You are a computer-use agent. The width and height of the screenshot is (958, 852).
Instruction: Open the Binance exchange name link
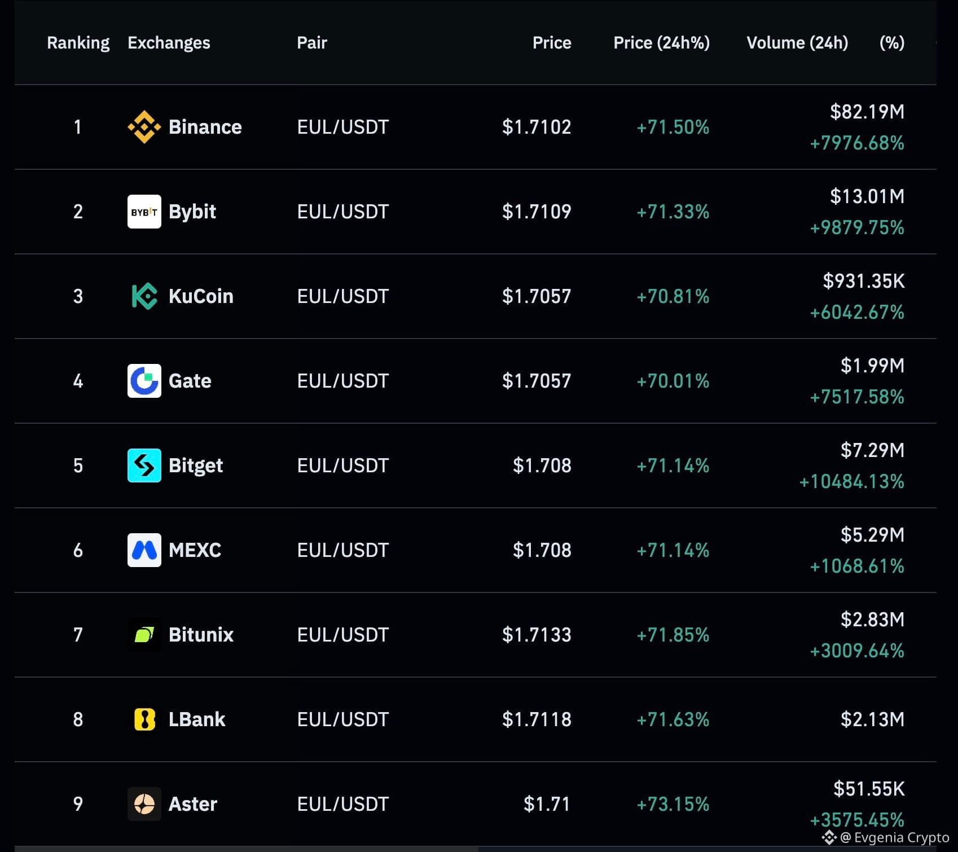pos(205,127)
